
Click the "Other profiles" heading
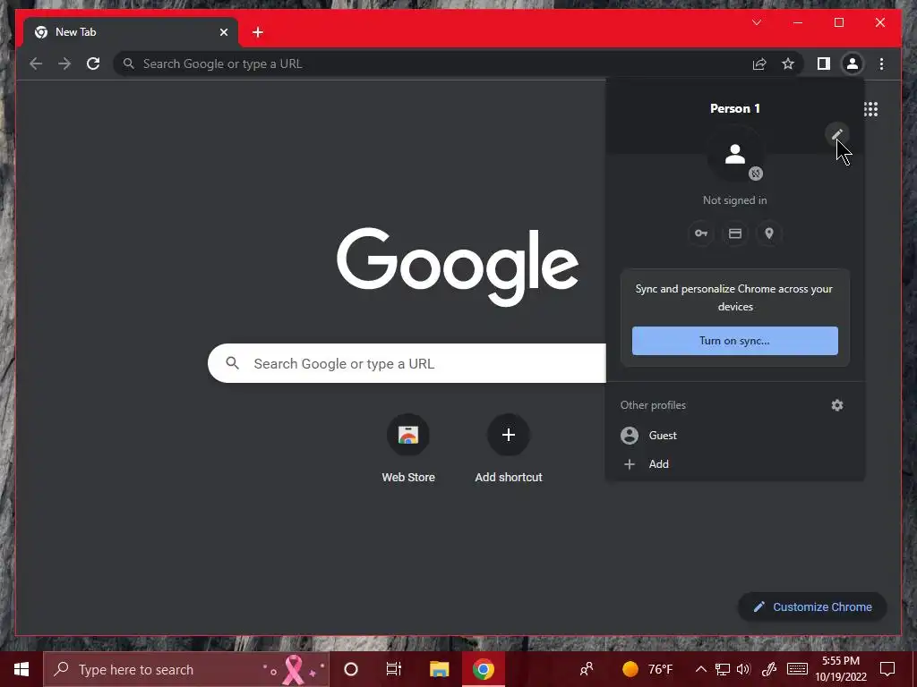653,405
